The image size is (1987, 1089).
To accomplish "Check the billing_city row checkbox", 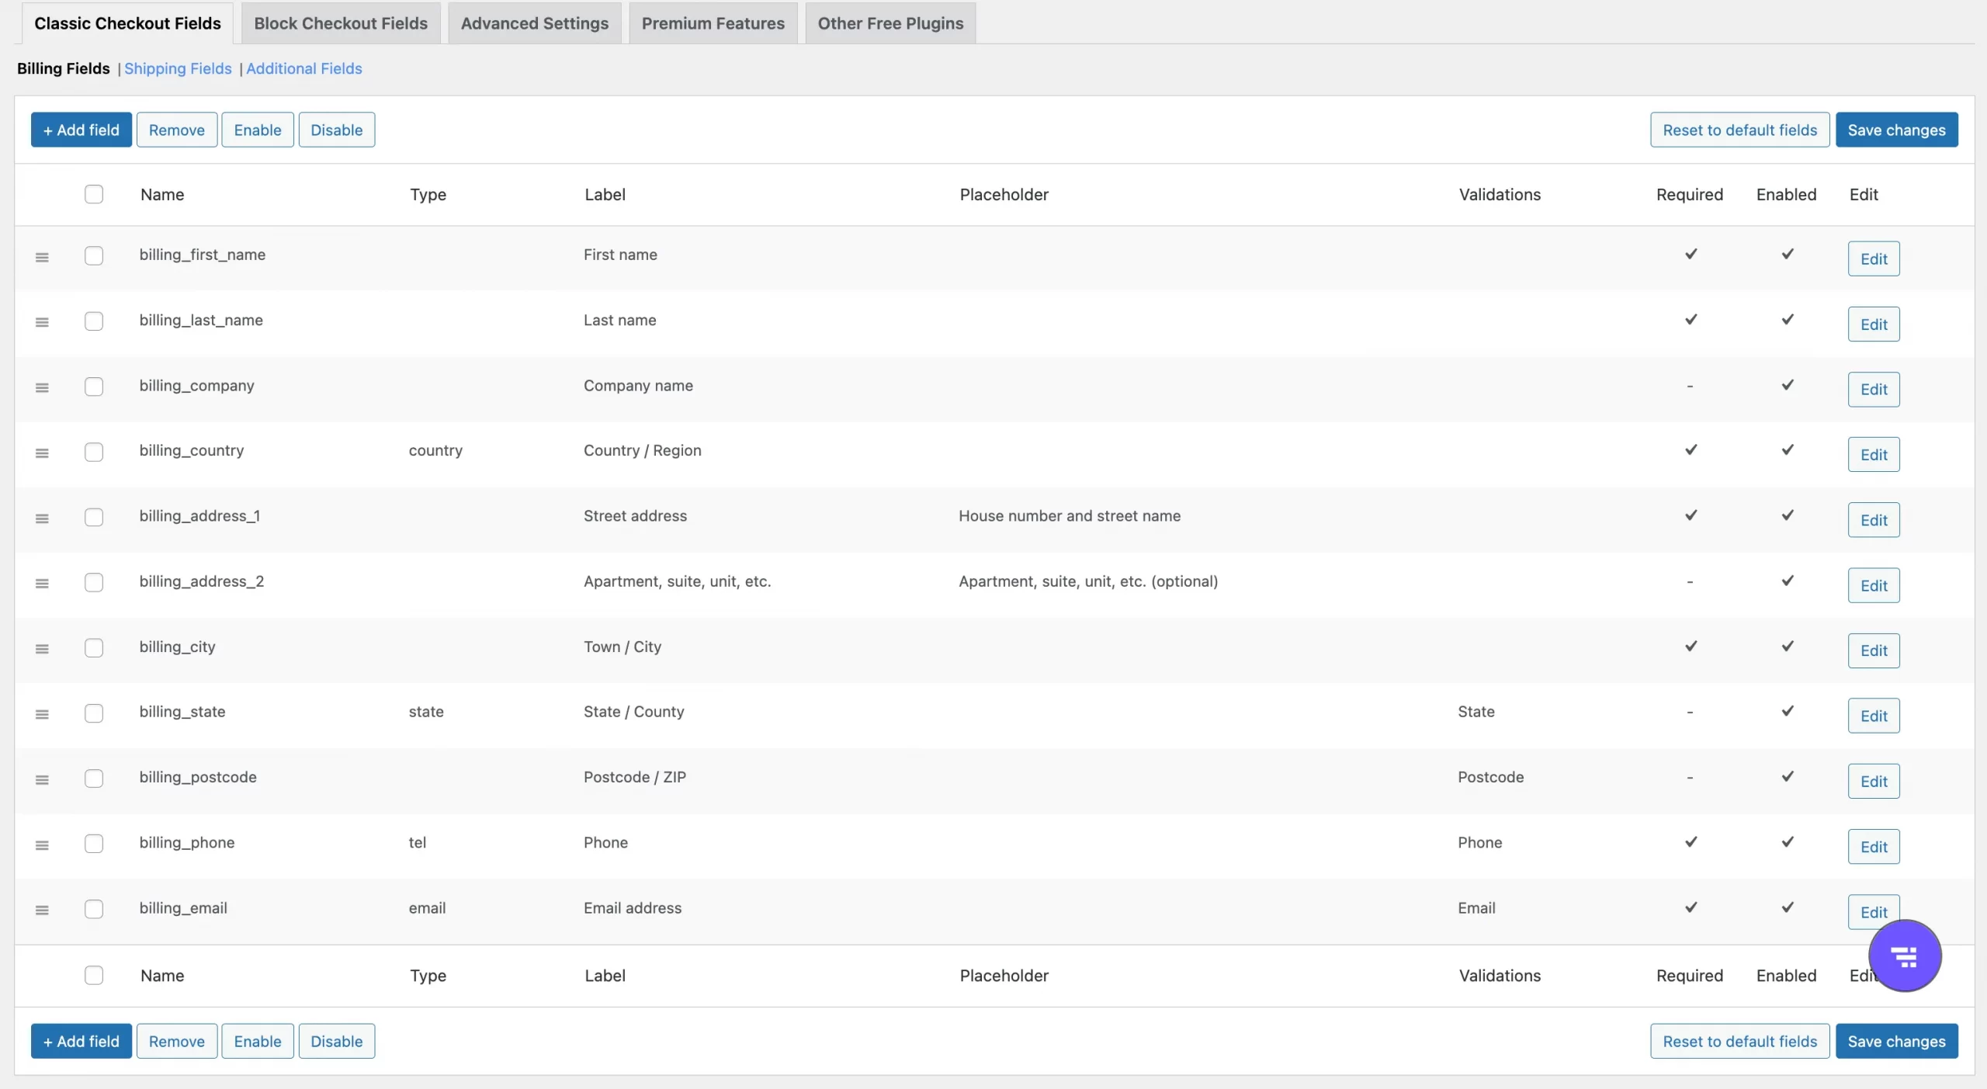I will (x=94, y=647).
